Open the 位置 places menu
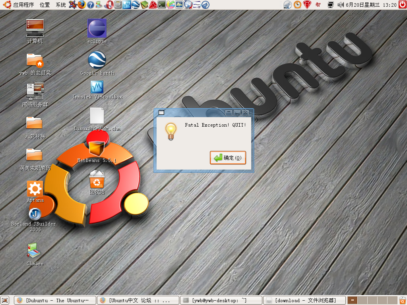This screenshot has height=305, width=407. (x=45, y=5)
